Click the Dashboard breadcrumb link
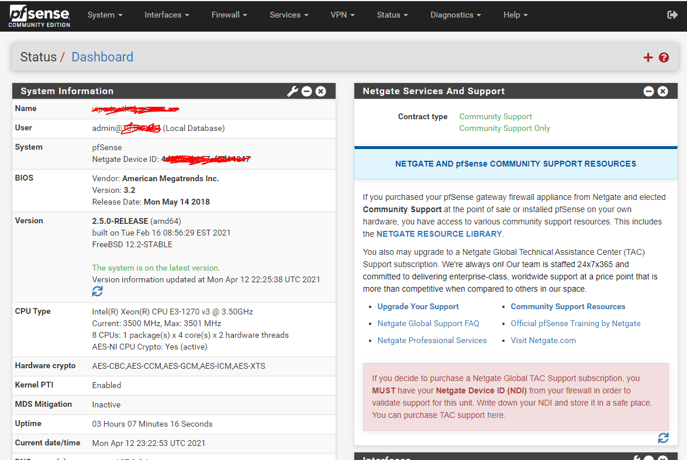 coord(102,57)
